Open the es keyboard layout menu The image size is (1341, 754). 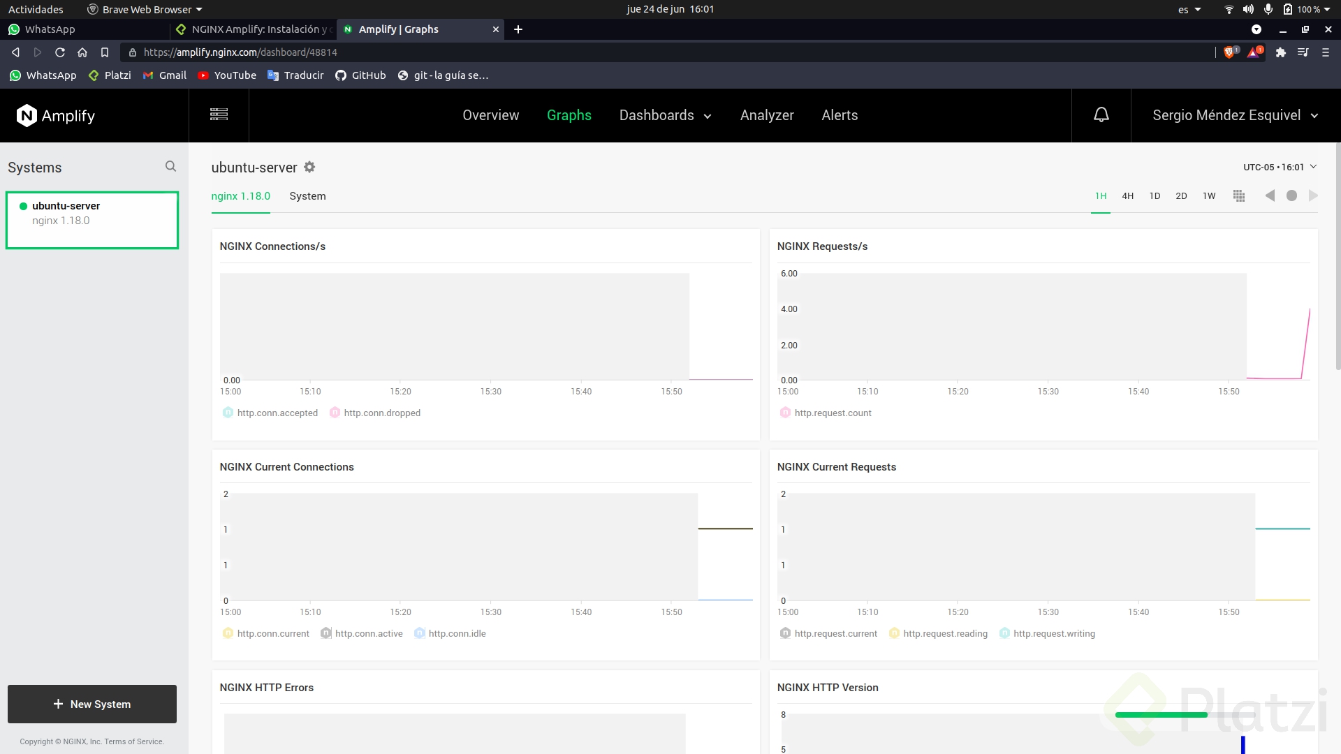tap(1189, 9)
